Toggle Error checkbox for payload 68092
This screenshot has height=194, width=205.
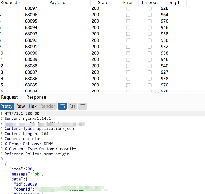128,40
